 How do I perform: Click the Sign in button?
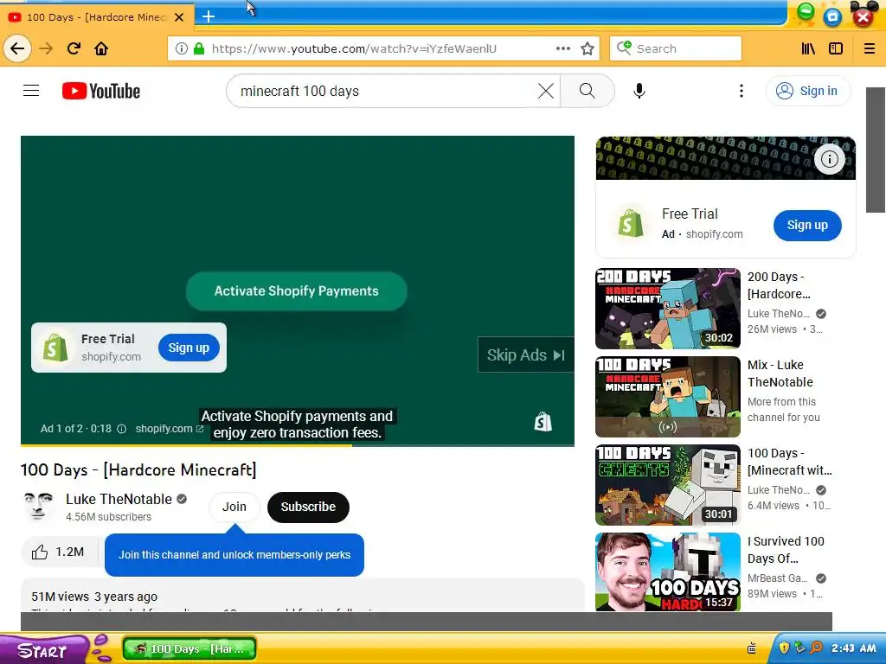[808, 91]
